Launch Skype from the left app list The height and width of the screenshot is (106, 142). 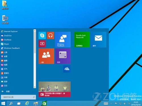click(5, 44)
